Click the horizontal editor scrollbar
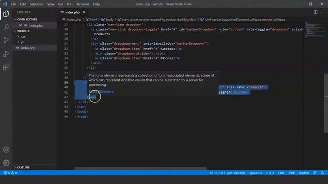 coord(140,168)
